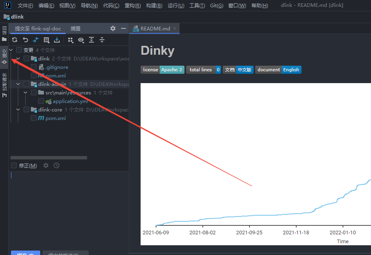Open the changelists icon
Image resolution: width=371 pixels, height=255 pixels.
coord(46,40)
